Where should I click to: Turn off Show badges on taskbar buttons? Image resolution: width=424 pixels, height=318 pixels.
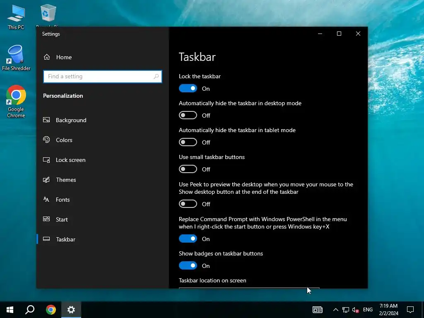(x=188, y=265)
